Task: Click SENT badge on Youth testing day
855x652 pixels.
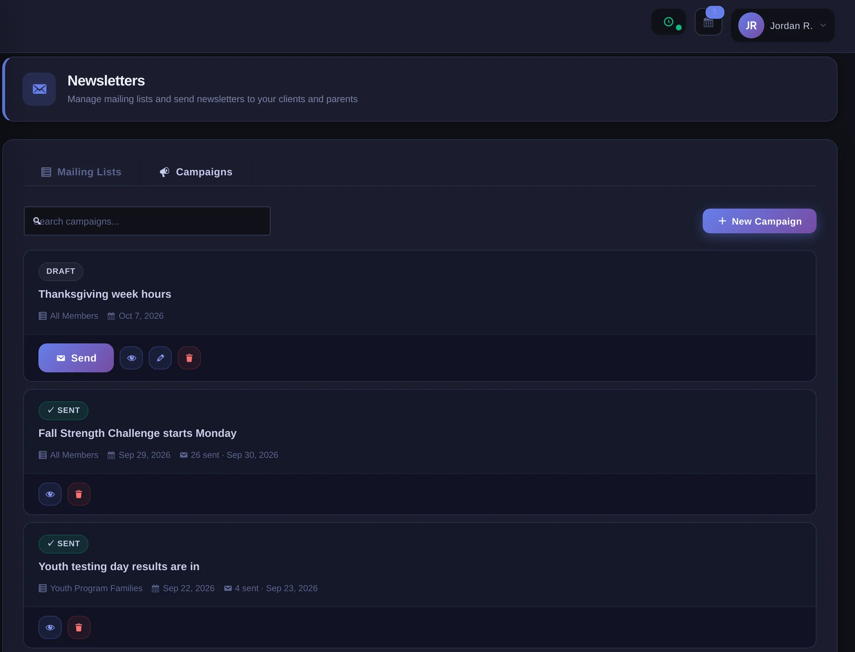Action: pos(63,544)
